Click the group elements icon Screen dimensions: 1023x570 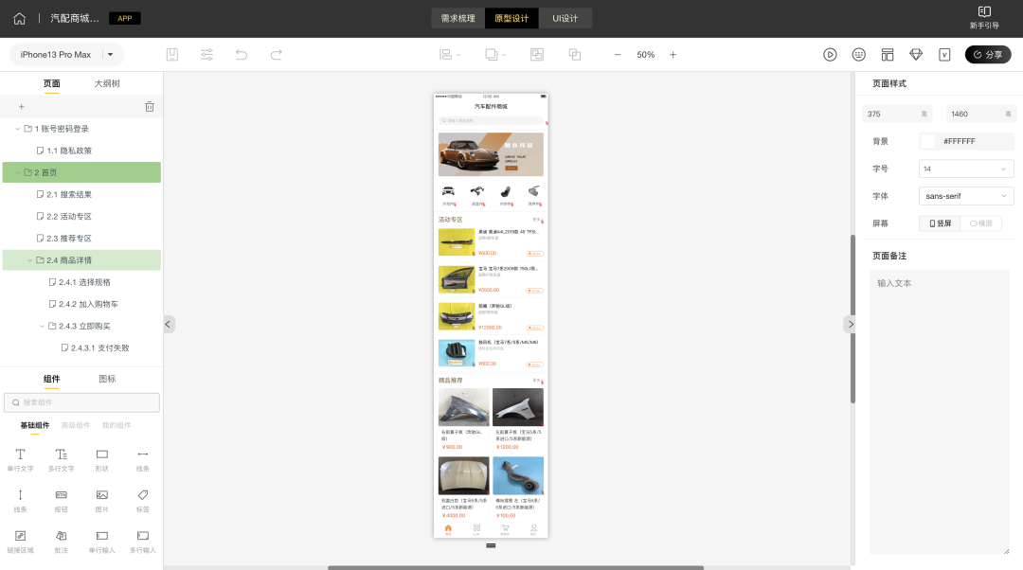[x=537, y=55]
